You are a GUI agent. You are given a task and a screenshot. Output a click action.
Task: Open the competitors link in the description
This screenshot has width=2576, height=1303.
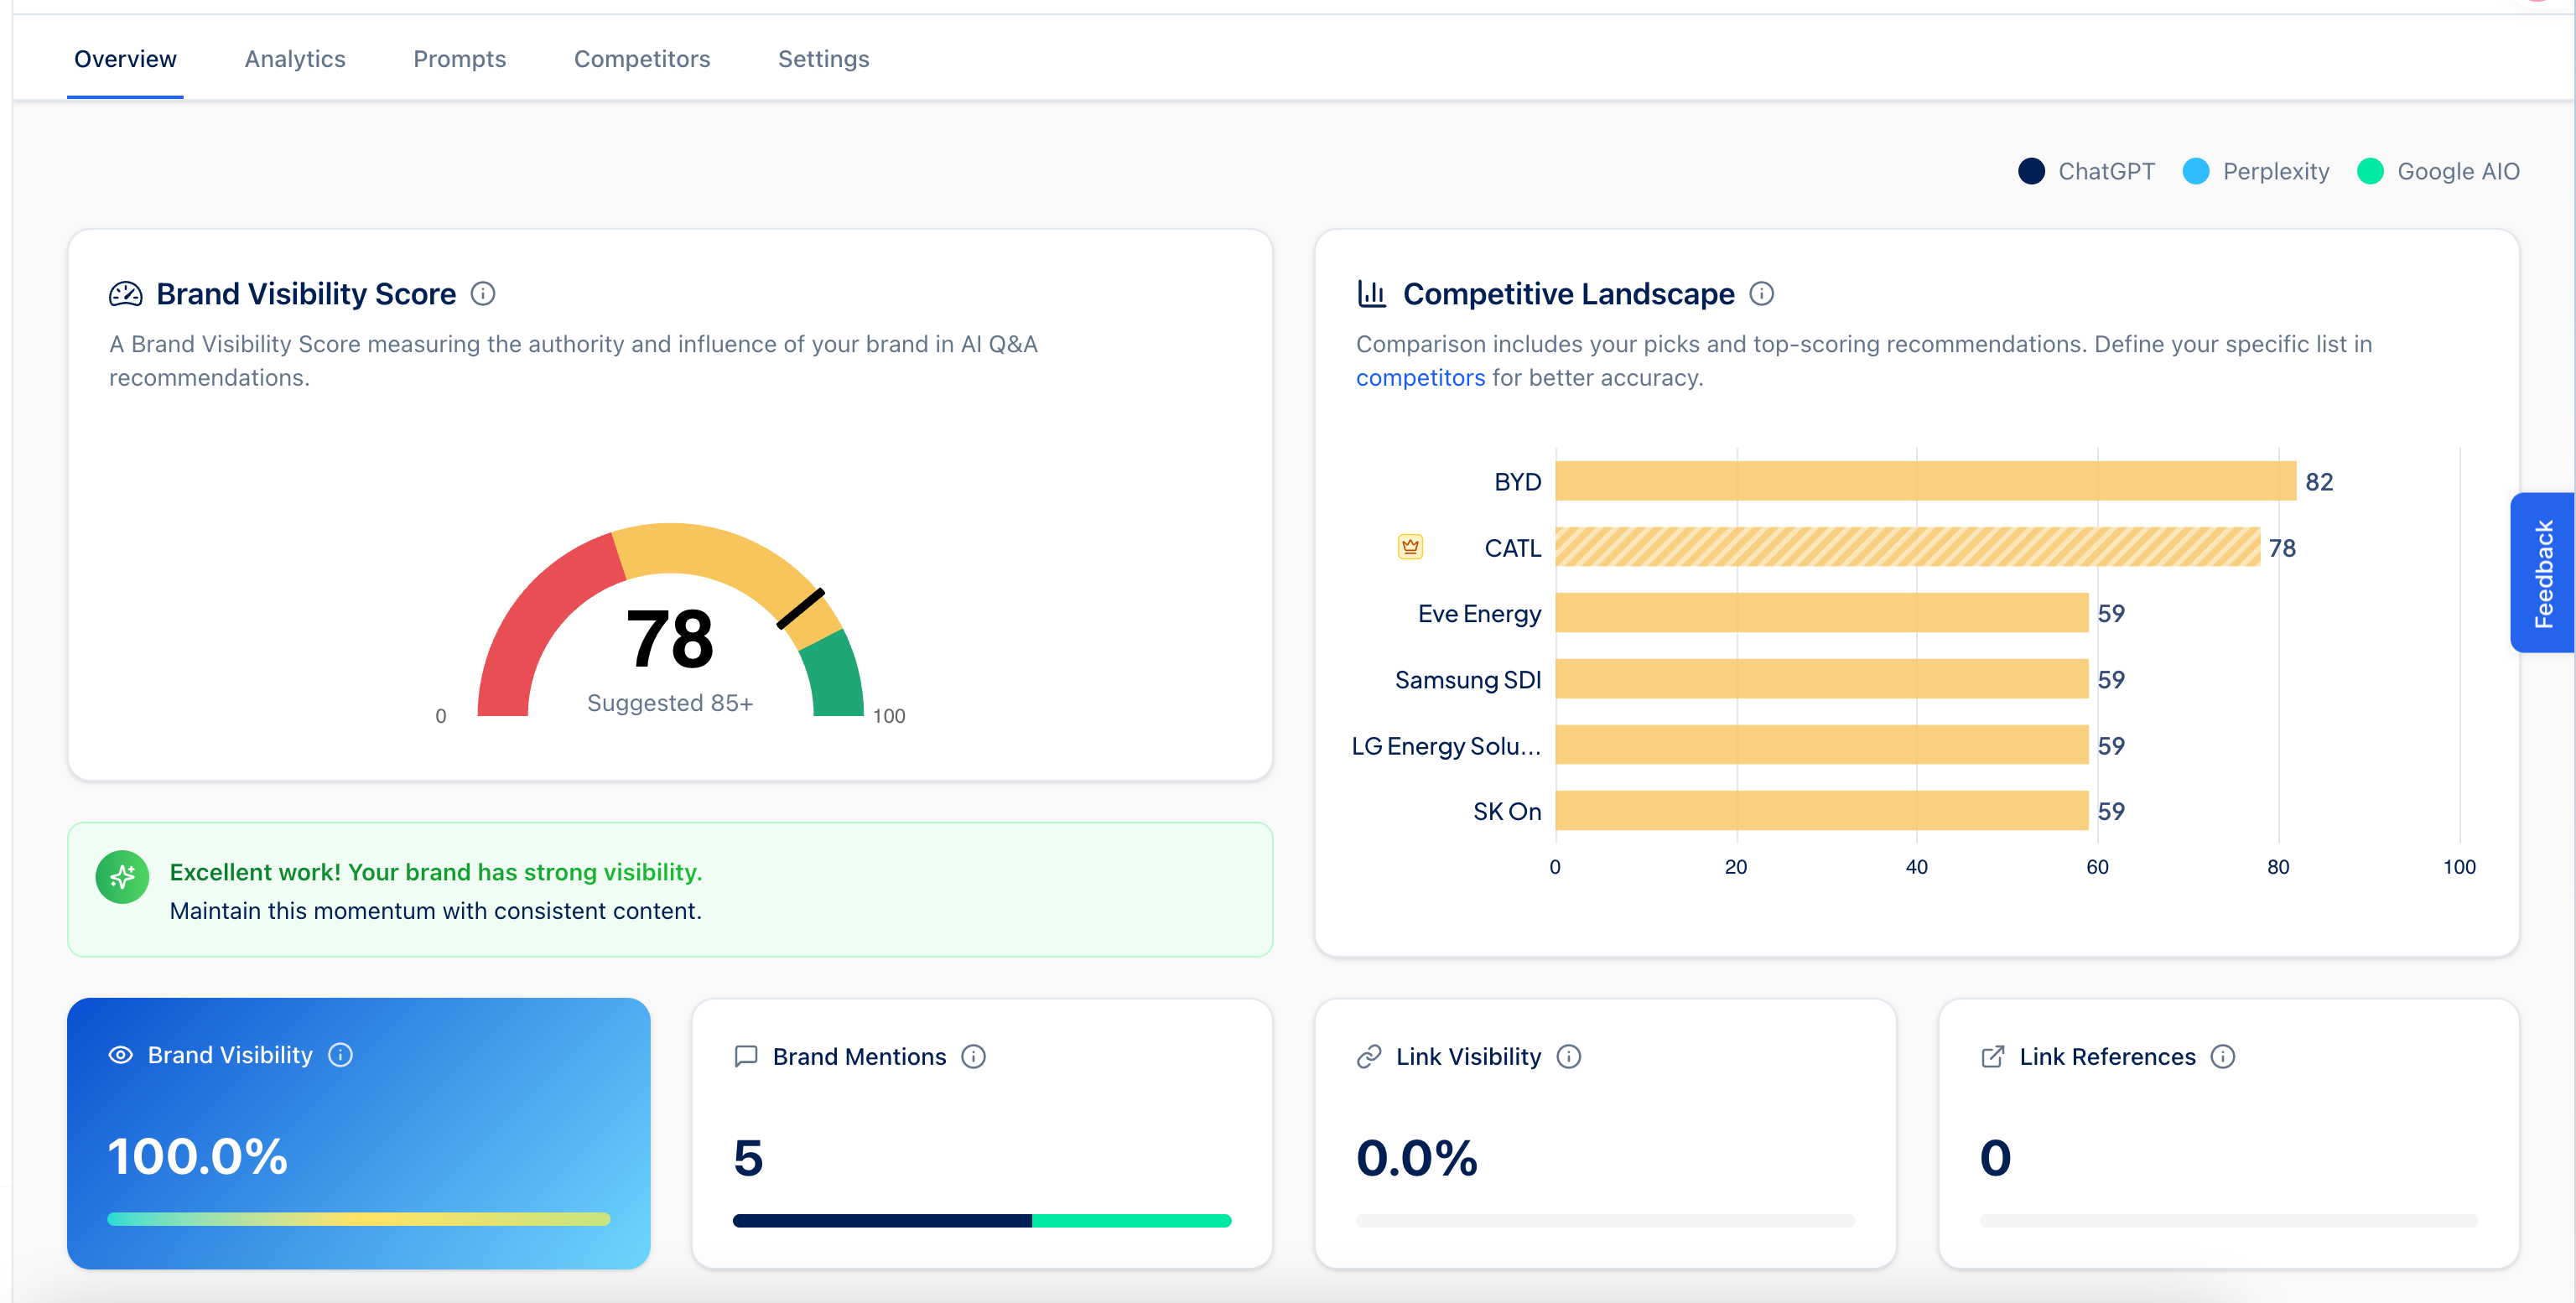point(1420,378)
